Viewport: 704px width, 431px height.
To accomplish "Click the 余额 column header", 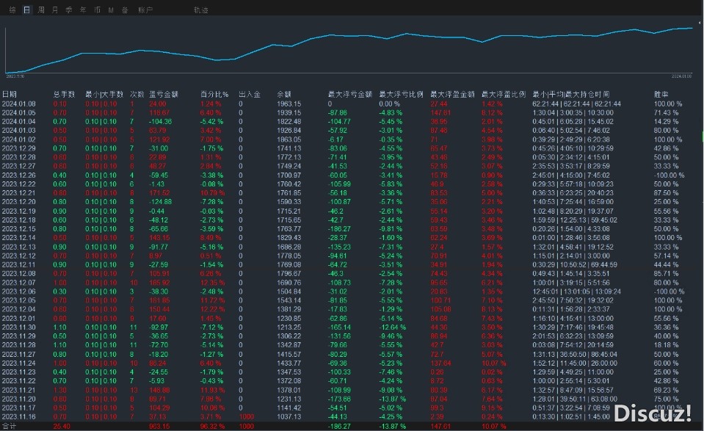I will click(284, 95).
